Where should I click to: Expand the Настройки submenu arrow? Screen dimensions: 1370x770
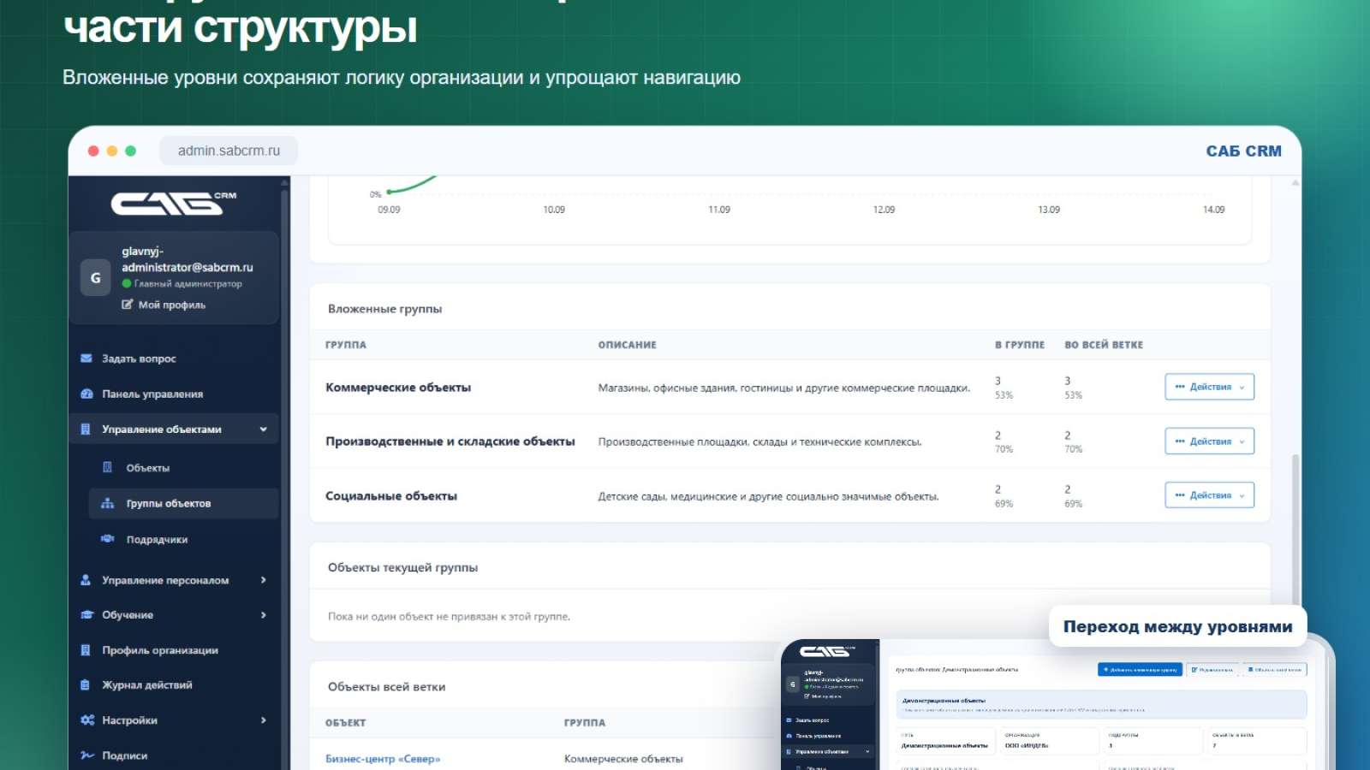coord(263,720)
